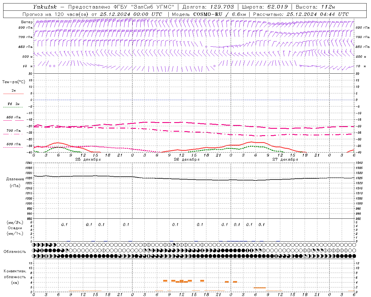Click the "Ветер" wind panel label
Viewport: 371px width, 297px height.
[x=27, y=22]
